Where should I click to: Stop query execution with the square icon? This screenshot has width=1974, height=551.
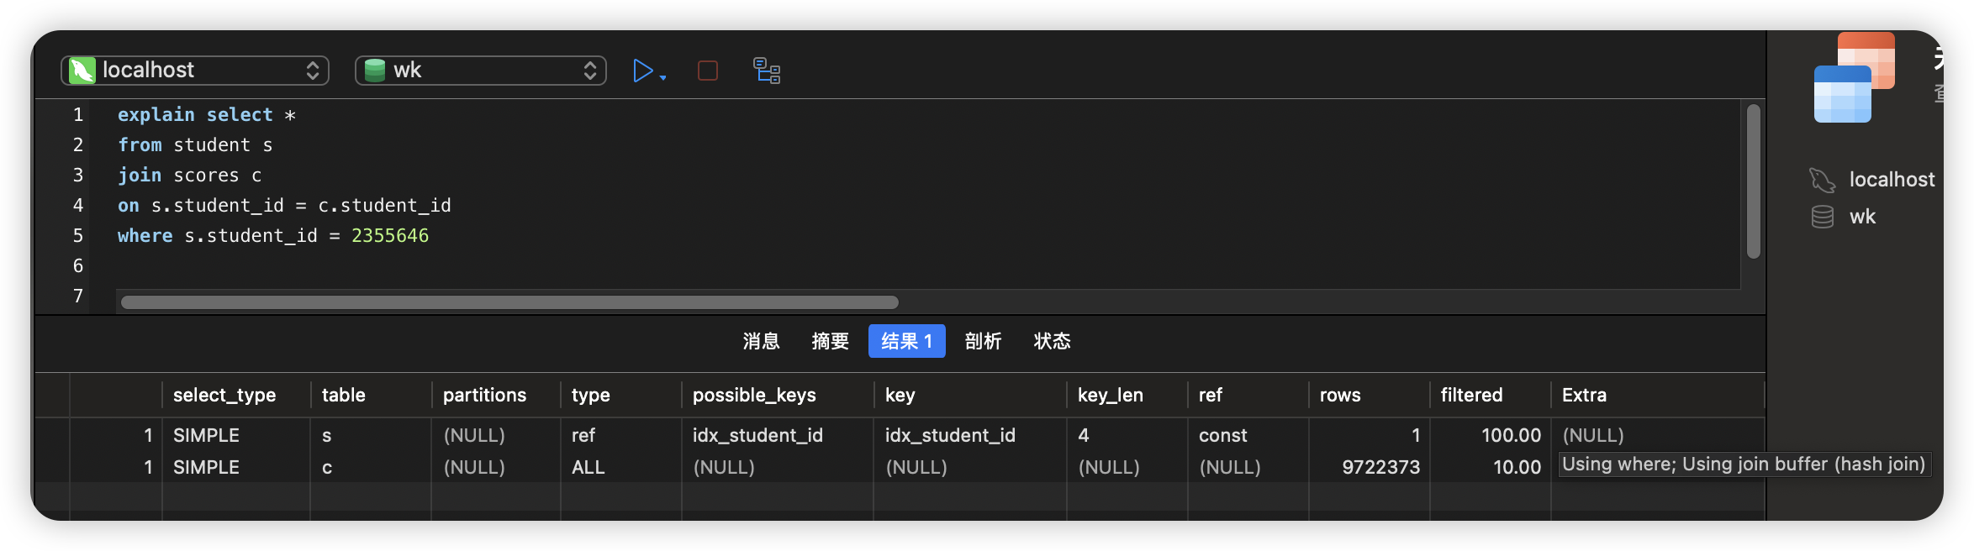[708, 71]
